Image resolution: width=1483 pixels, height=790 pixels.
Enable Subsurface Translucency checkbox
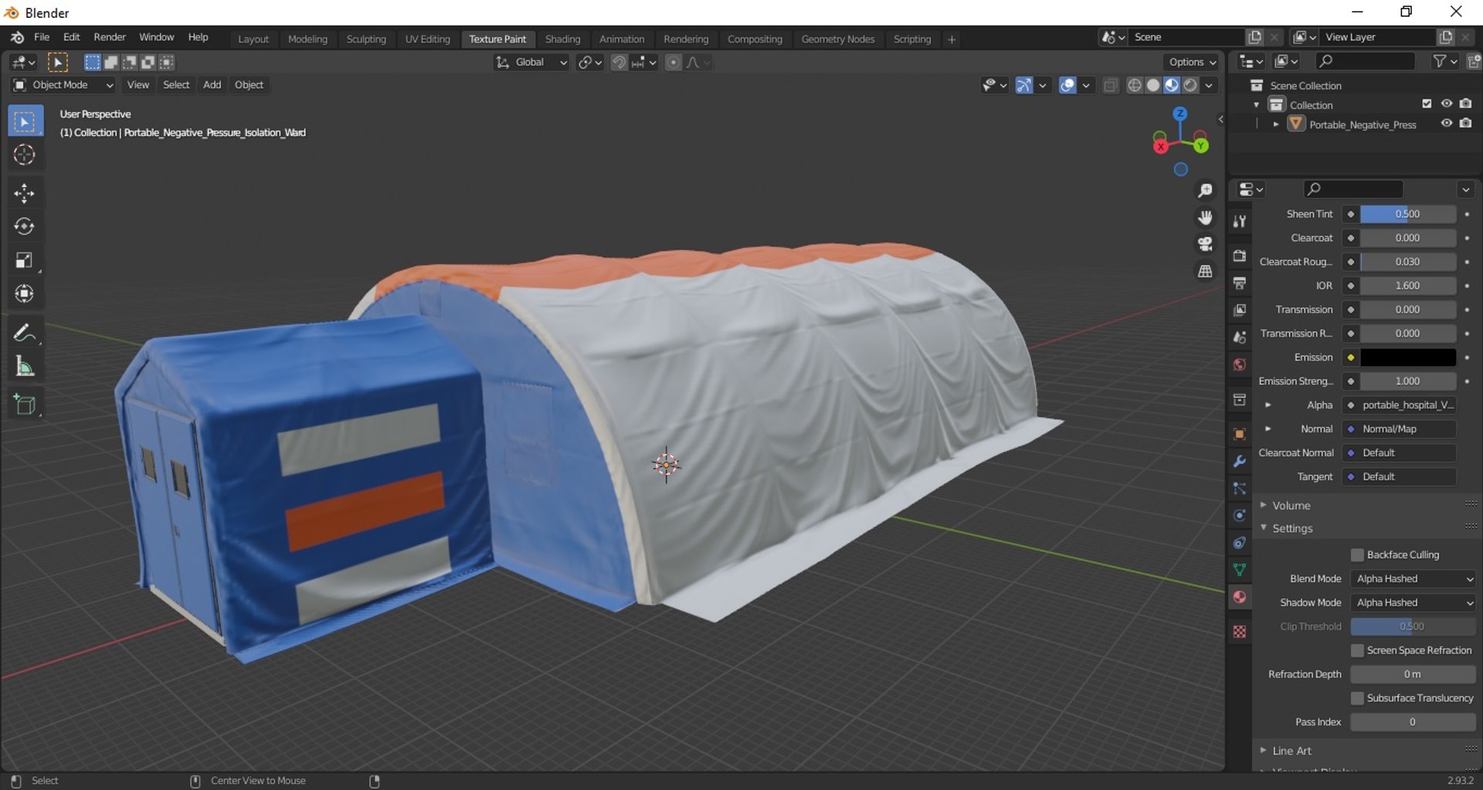[x=1357, y=699]
